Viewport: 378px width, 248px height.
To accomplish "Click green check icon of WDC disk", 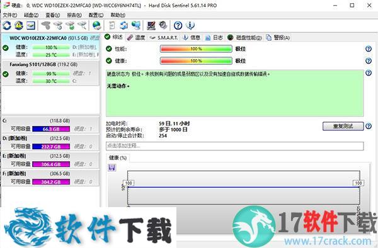I will pos(6,48).
